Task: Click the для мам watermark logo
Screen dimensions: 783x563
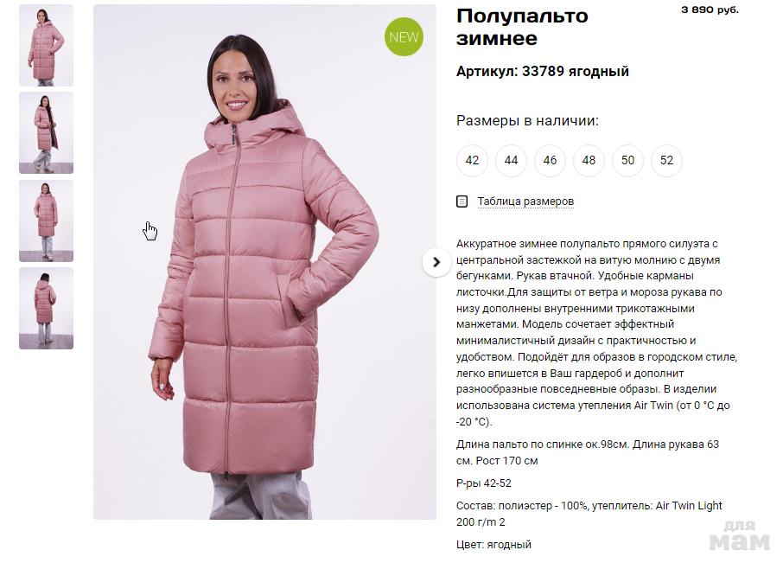Action: (740, 535)
